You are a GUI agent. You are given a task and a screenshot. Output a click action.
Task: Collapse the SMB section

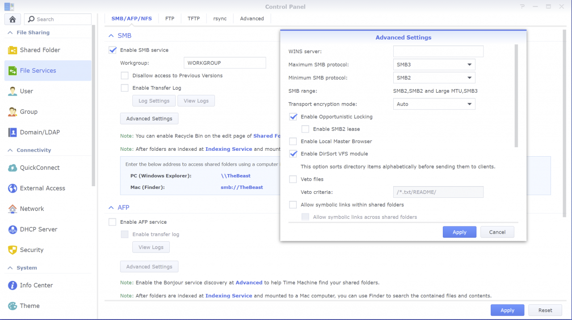[111, 35]
